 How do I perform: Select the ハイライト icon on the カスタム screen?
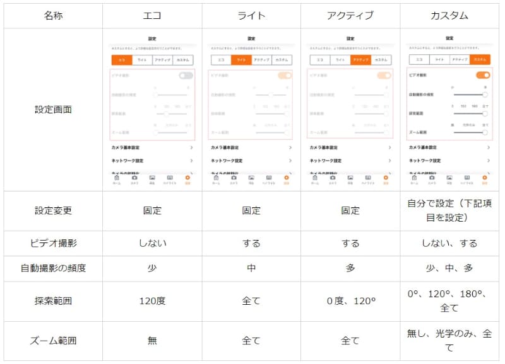[x=467, y=178]
